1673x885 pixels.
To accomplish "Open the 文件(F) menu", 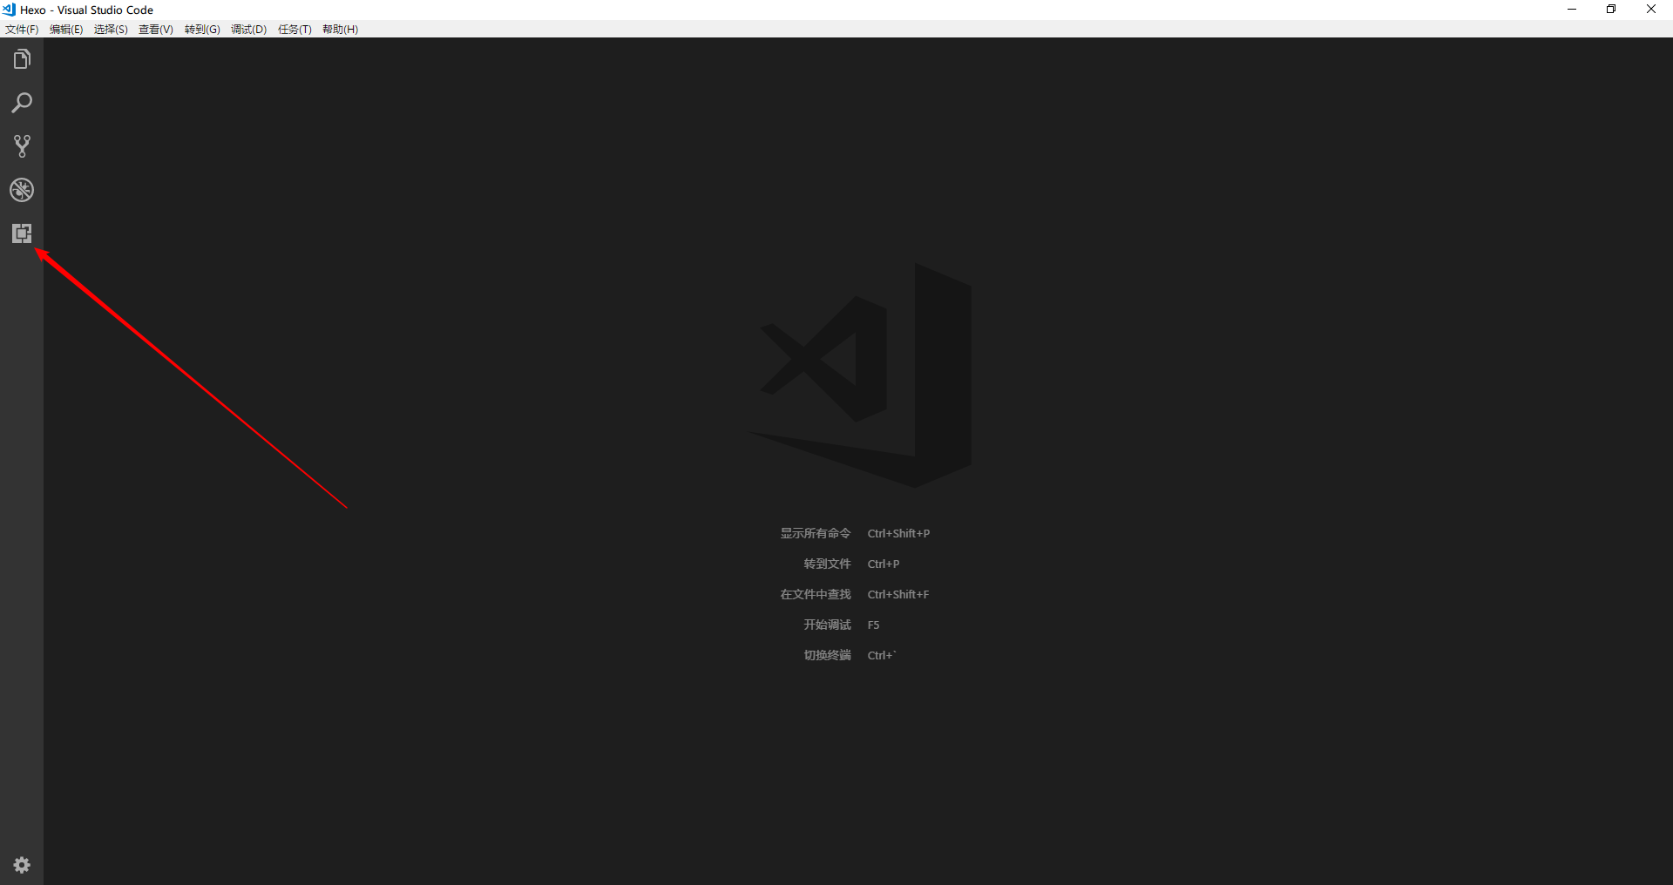I will 22,30.
